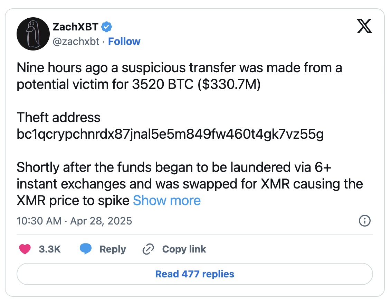391x303 pixels.
Task: Click the 3520 BTC ($330.7M) text
Action: point(196,84)
